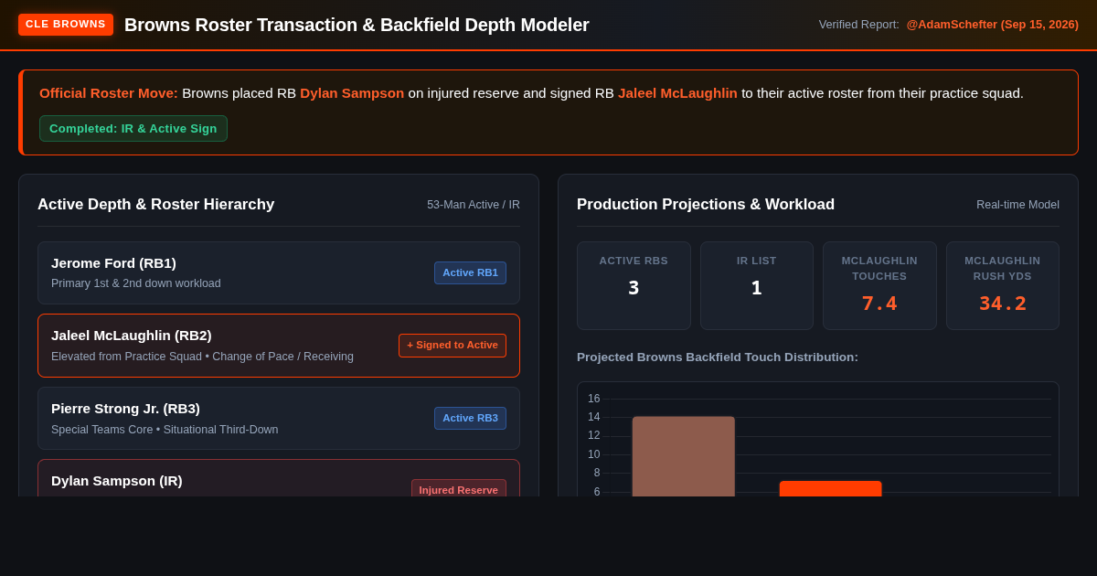
Task: Click Elevated from Practice Squad description text
Action: (x=202, y=357)
